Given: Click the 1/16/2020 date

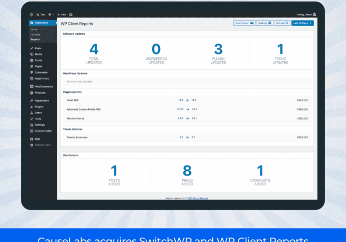Looking at the screenshot, I should point(302,110).
